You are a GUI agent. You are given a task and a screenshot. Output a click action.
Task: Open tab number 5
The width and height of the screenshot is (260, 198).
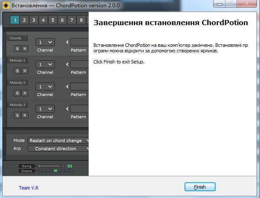point(53,20)
